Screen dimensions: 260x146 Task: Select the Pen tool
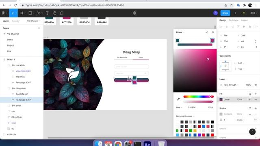[x=39, y=13]
